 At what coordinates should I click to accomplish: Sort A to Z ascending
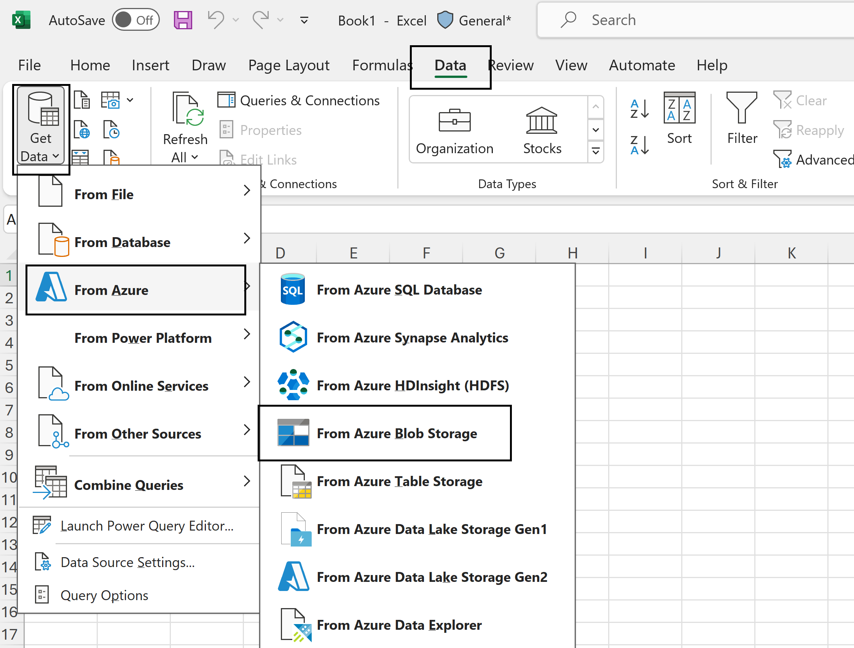640,109
